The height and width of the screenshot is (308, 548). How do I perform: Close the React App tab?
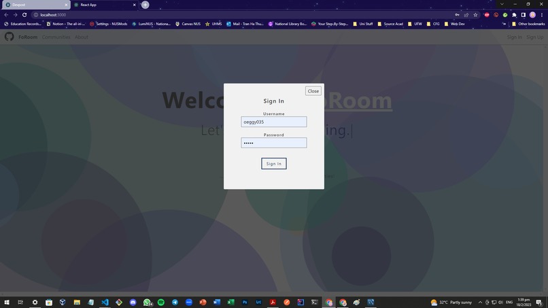coord(134,5)
